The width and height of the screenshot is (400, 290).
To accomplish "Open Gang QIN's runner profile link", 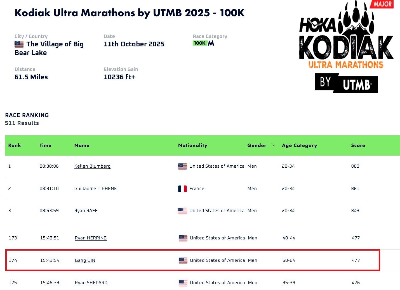I will tap(85, 260).
